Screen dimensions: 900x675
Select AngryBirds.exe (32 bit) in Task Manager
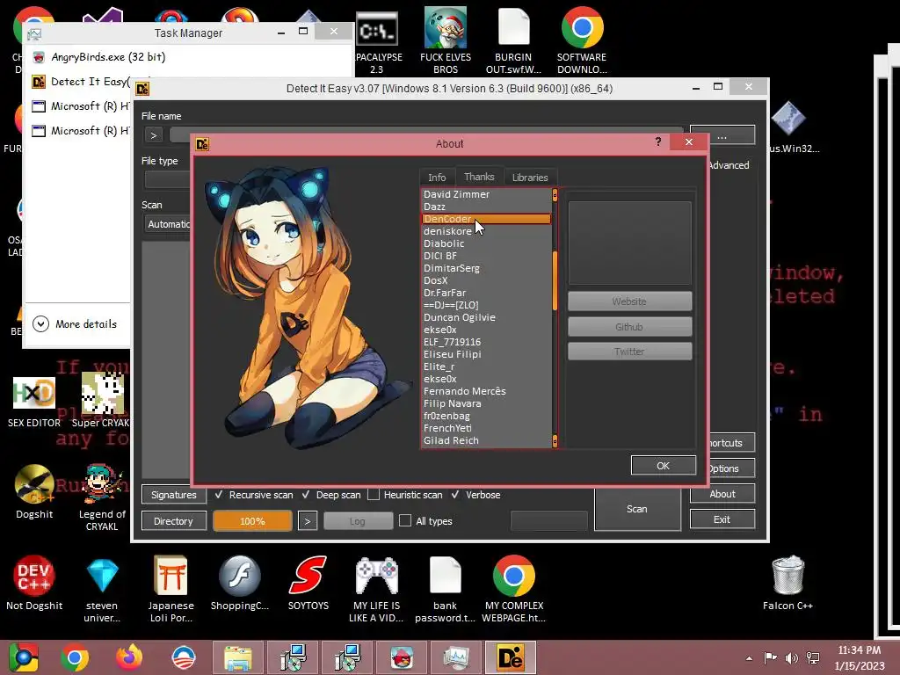click(x=108, y=57)
